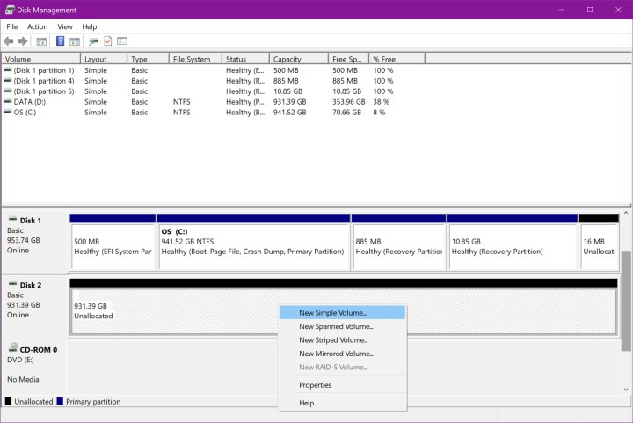Click the Forward arrow toolbar icon
This screenshot has height=423, width=633.
tap(21, 41)
